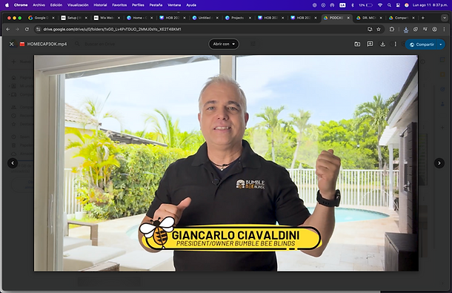
Task: Launch Siri from menu bar
Action: tap(407, 5)
